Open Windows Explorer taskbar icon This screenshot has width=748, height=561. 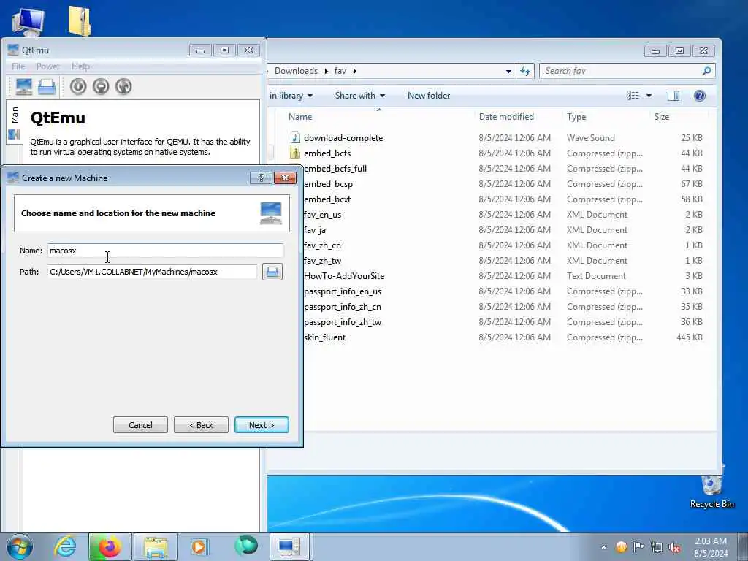pos(156,546)
